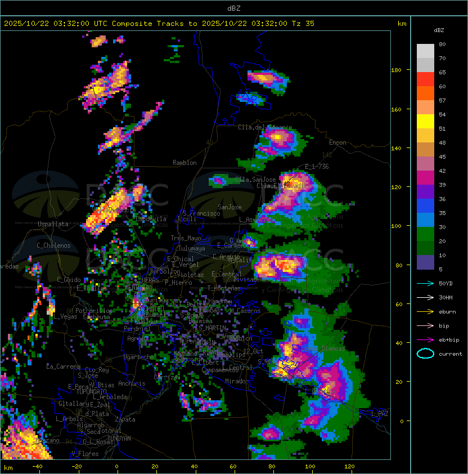The height and width of the screenshot is (474, 468).
Task: Click the 'eb+bip' legend label
Action: [449, 340]
